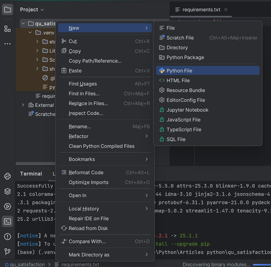This screenshot has width=271, height=267.
Task: Click the project tree horizontal scrollbar
Action: tap(35, 163)
